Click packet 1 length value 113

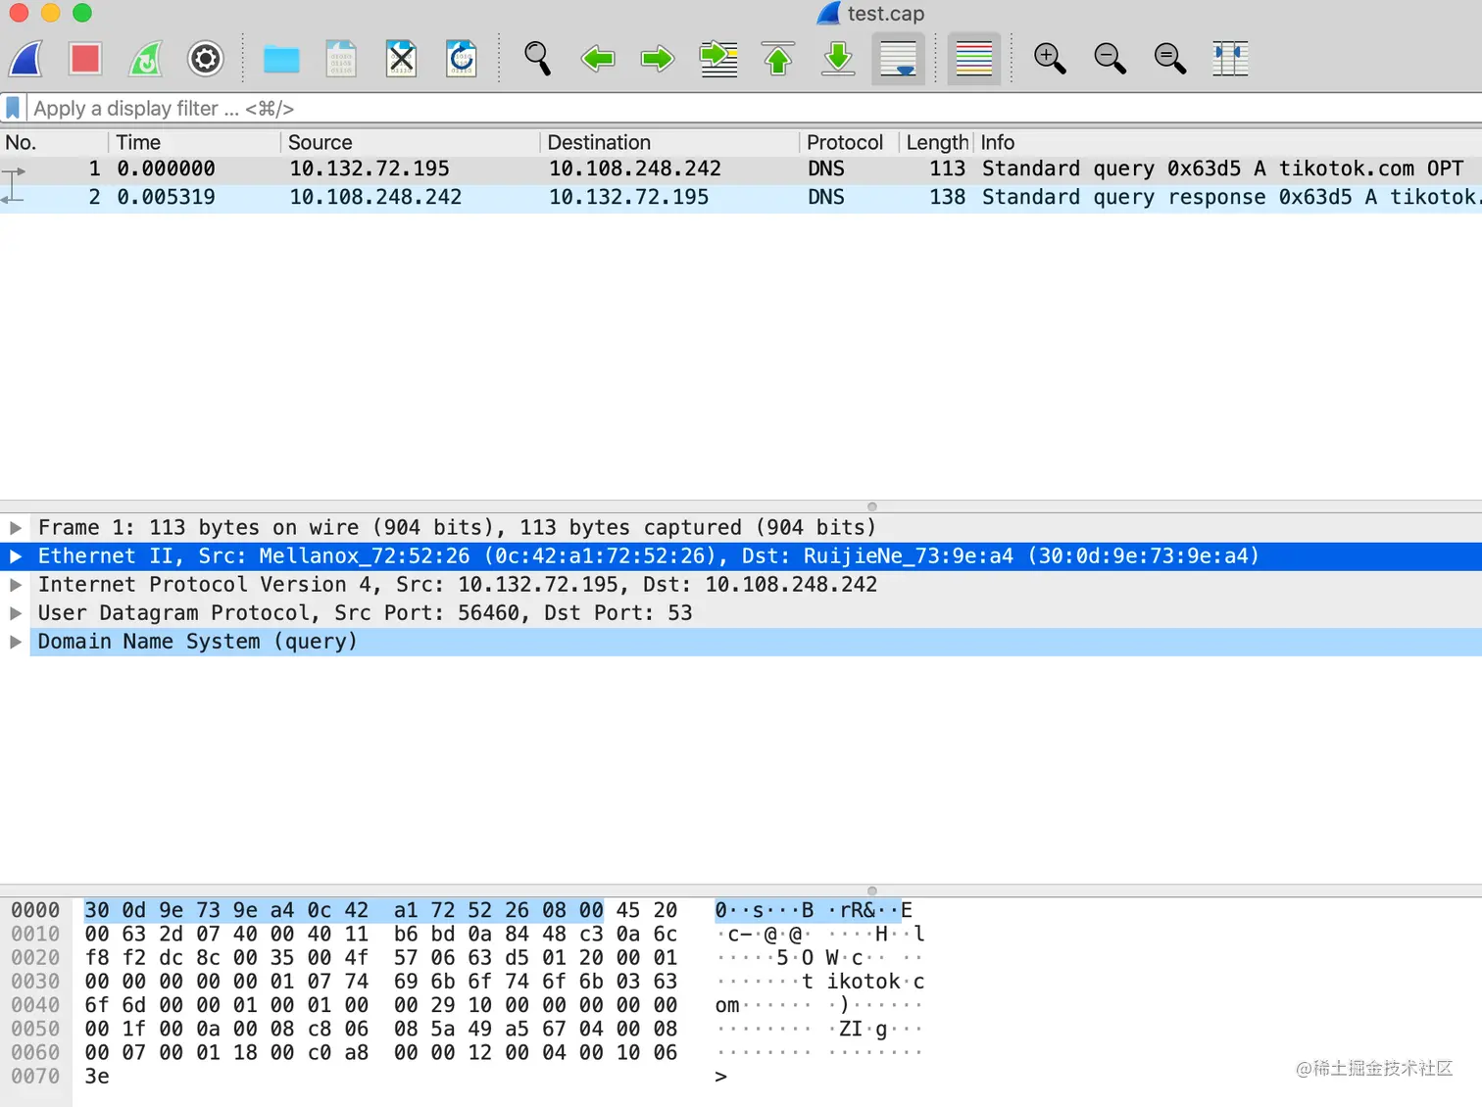coord(947,168)
